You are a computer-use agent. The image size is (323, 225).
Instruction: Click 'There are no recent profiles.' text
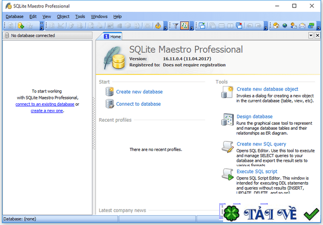pyautogui.click(x=156, y=150)
